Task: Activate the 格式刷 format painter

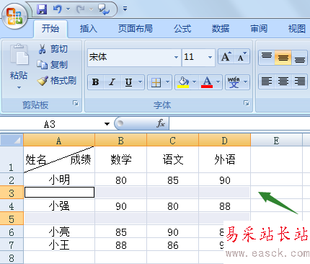Action: [x=57, y=81]
